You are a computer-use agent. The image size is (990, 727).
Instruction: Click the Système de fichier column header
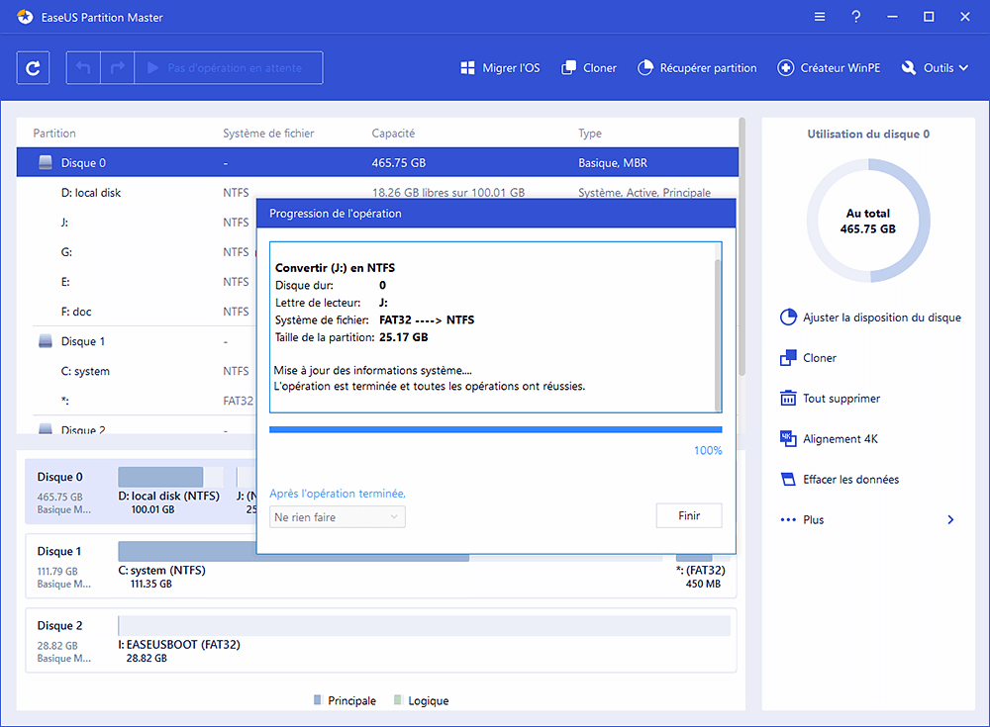[x=268, y=134]
